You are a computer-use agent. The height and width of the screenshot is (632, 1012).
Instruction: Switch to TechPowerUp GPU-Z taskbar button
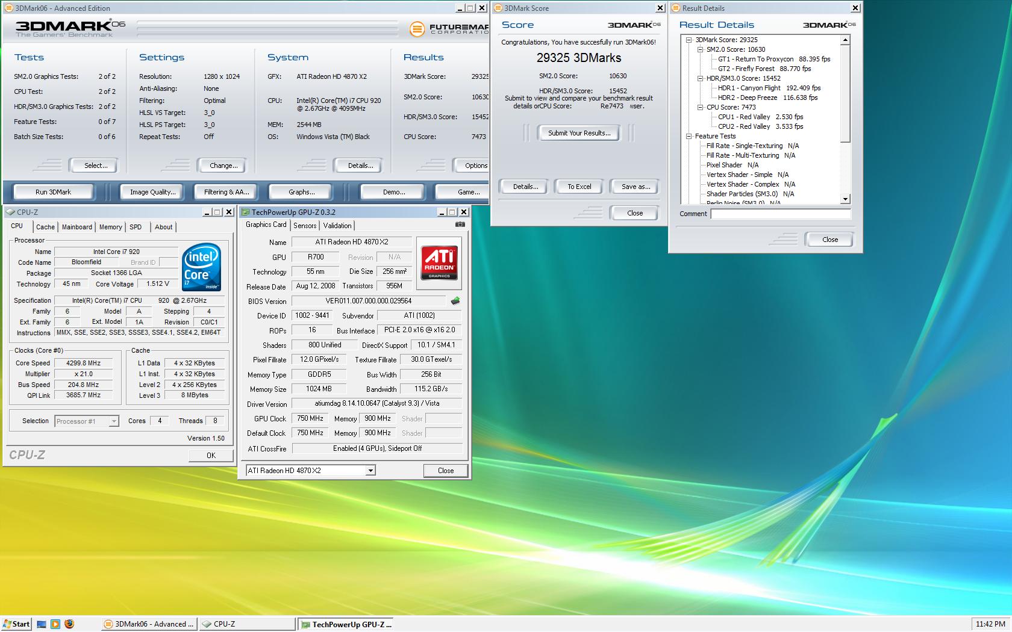coord(346,624)
